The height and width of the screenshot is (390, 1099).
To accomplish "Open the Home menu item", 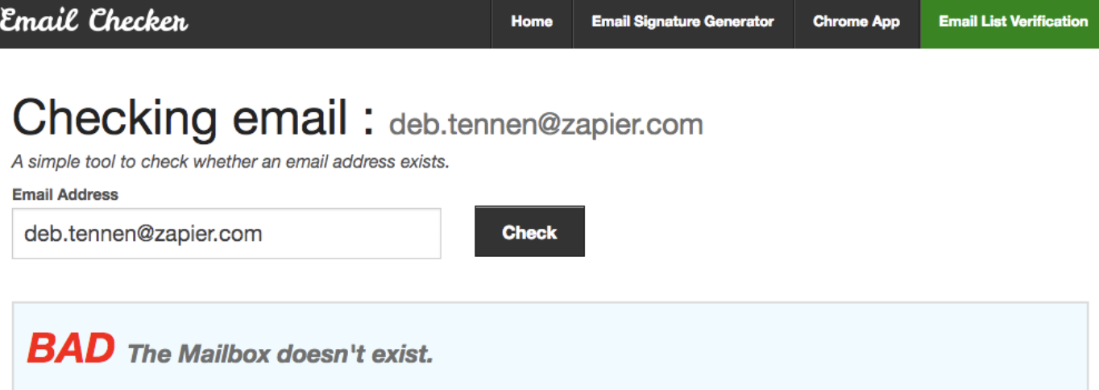I will tap(532, 22).
